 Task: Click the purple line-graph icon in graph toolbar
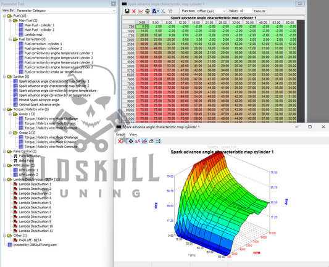(138, 141)
